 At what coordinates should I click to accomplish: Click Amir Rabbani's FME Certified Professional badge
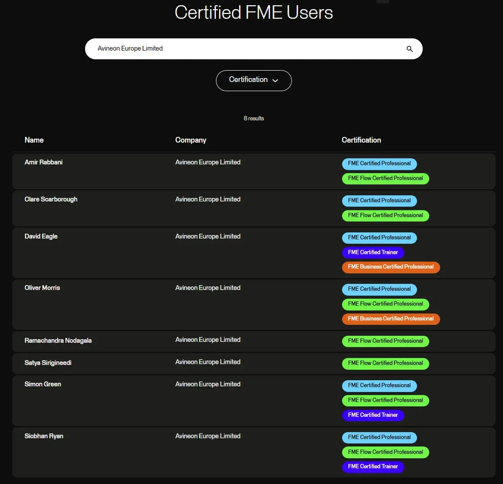click(x=379, y=164)
